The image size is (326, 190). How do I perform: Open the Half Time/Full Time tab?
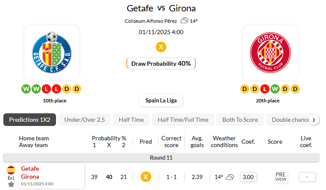click(x=183, y=120)
